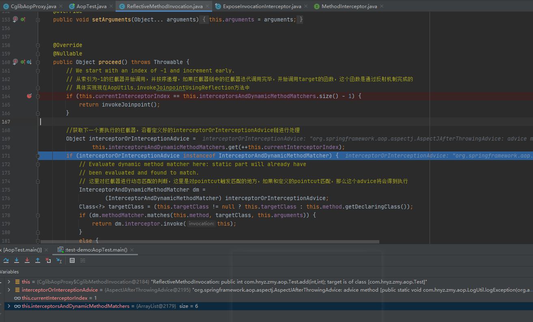Click the Step Over debugger icon

tap(6, 260)
